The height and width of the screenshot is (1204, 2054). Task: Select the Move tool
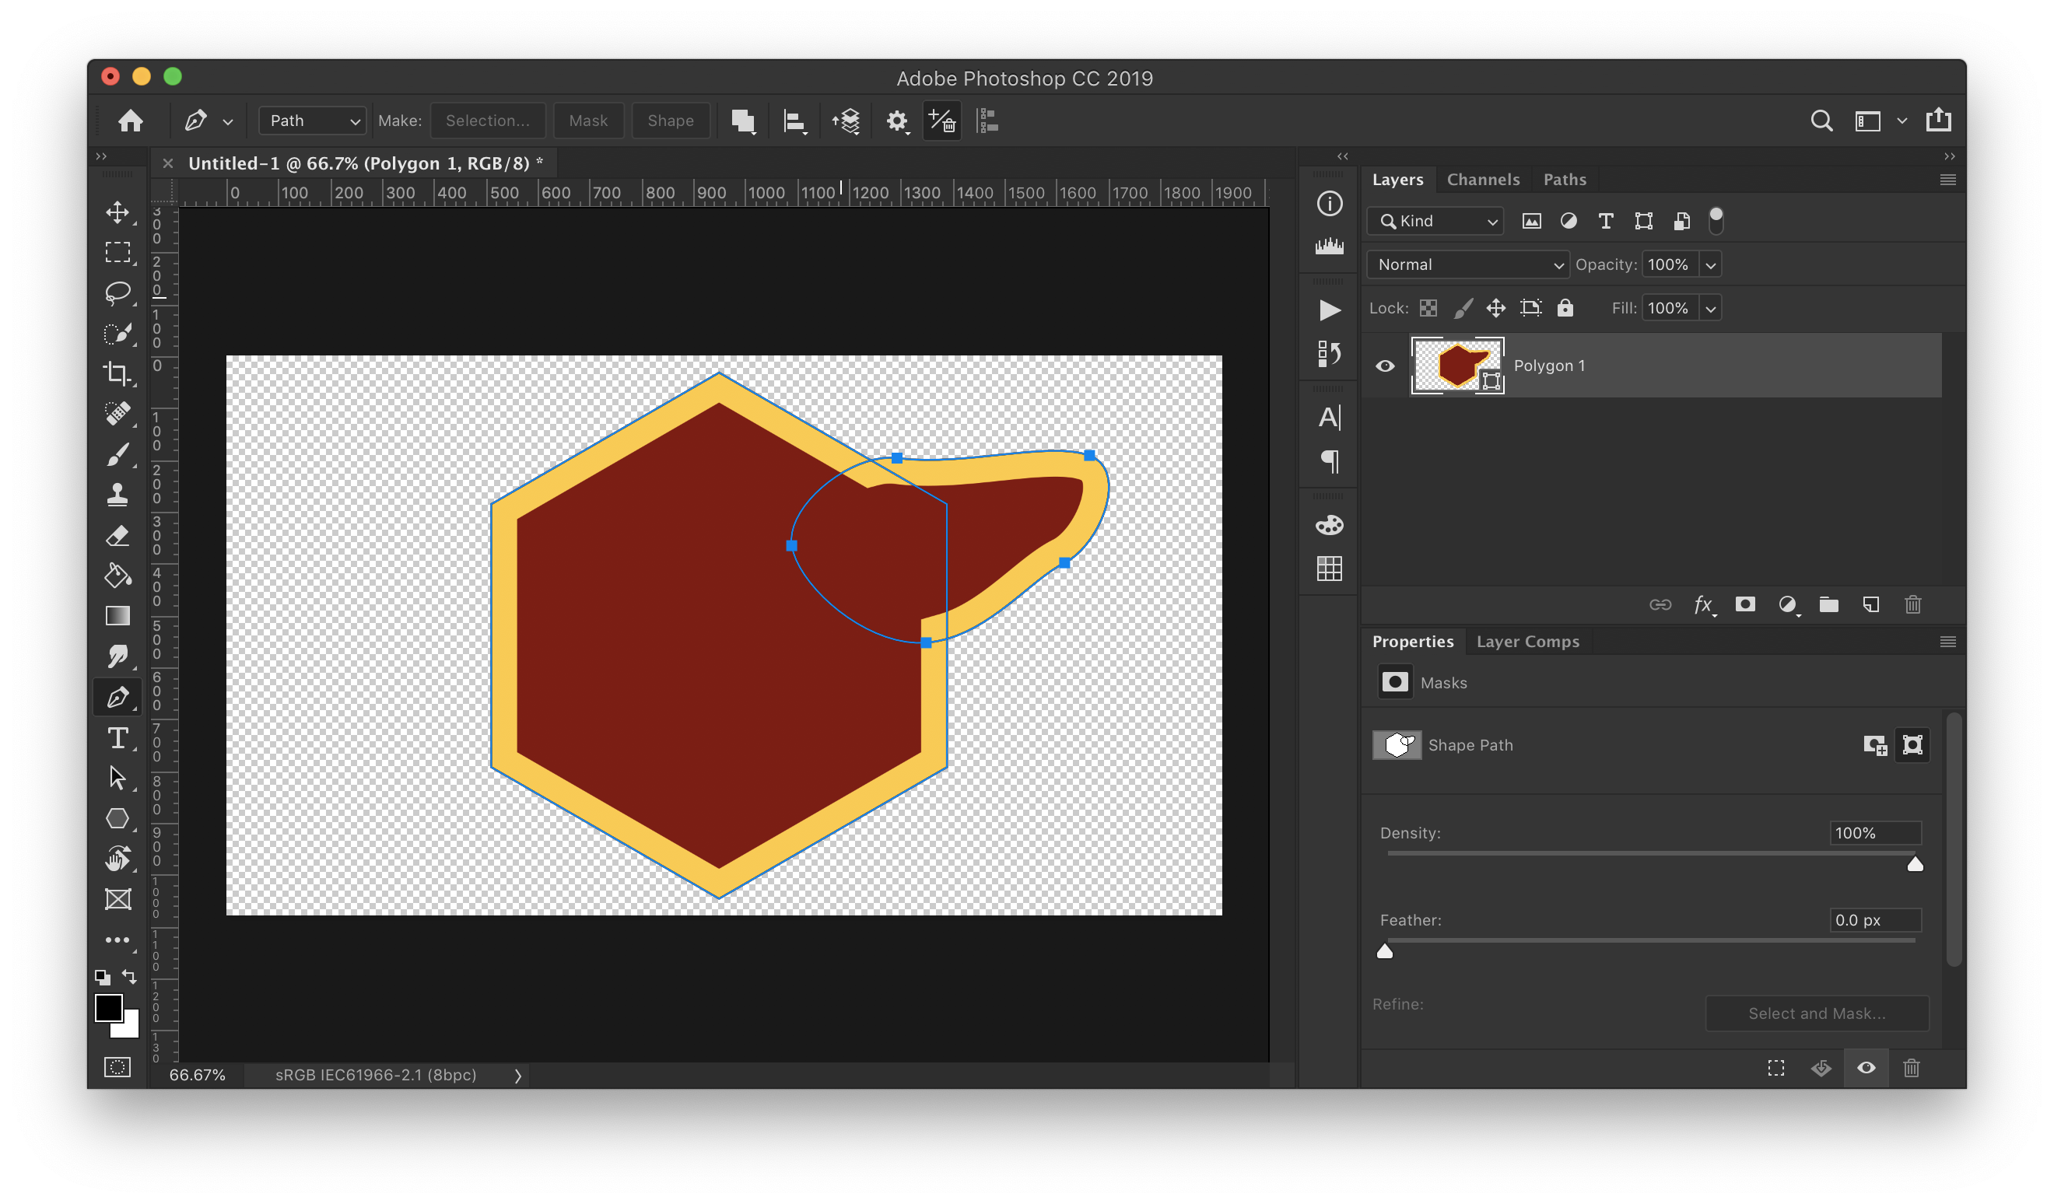click(117, 212)
